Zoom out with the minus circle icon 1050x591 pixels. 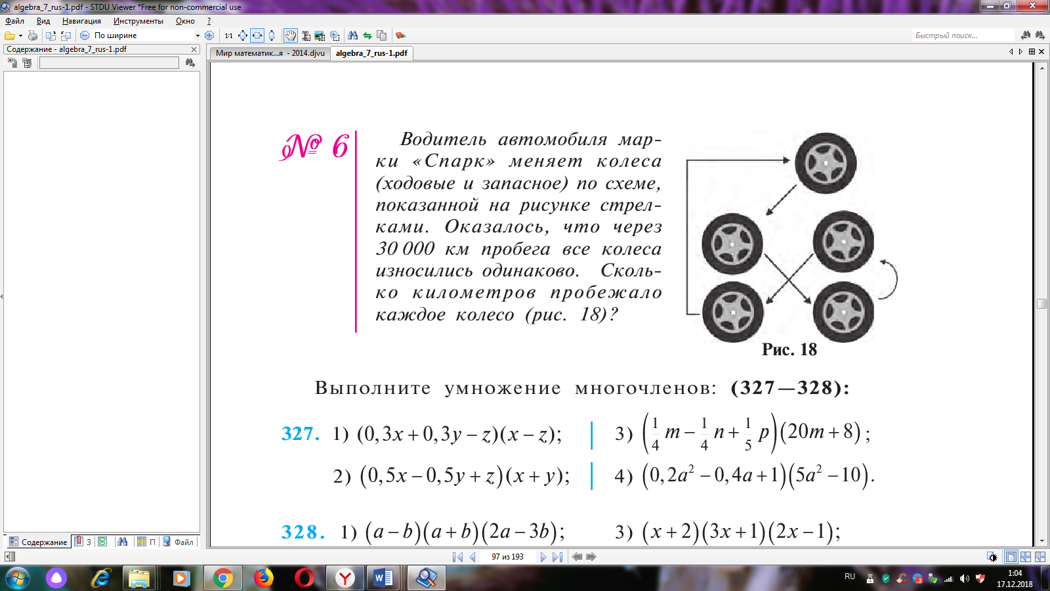coord(85,35)
